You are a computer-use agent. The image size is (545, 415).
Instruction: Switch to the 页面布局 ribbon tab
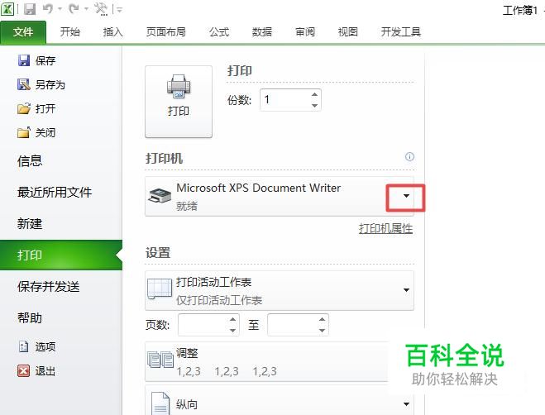tap(165, 32)
